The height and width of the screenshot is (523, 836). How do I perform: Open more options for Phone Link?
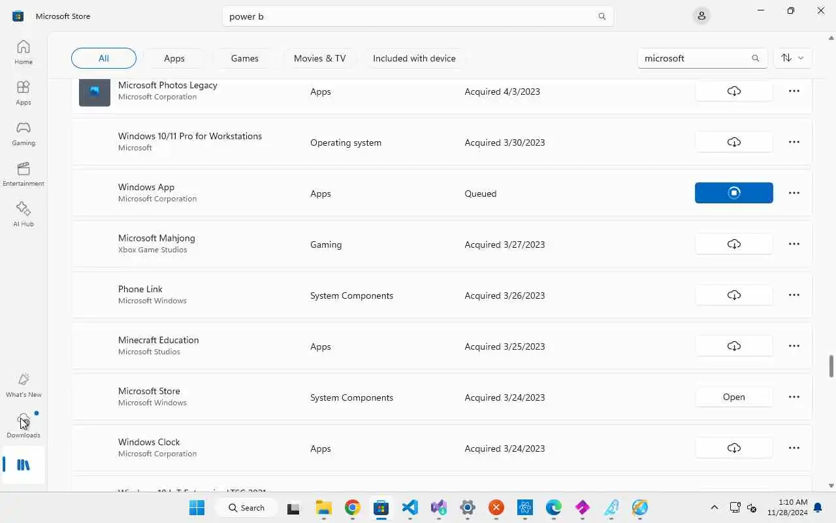794,295
